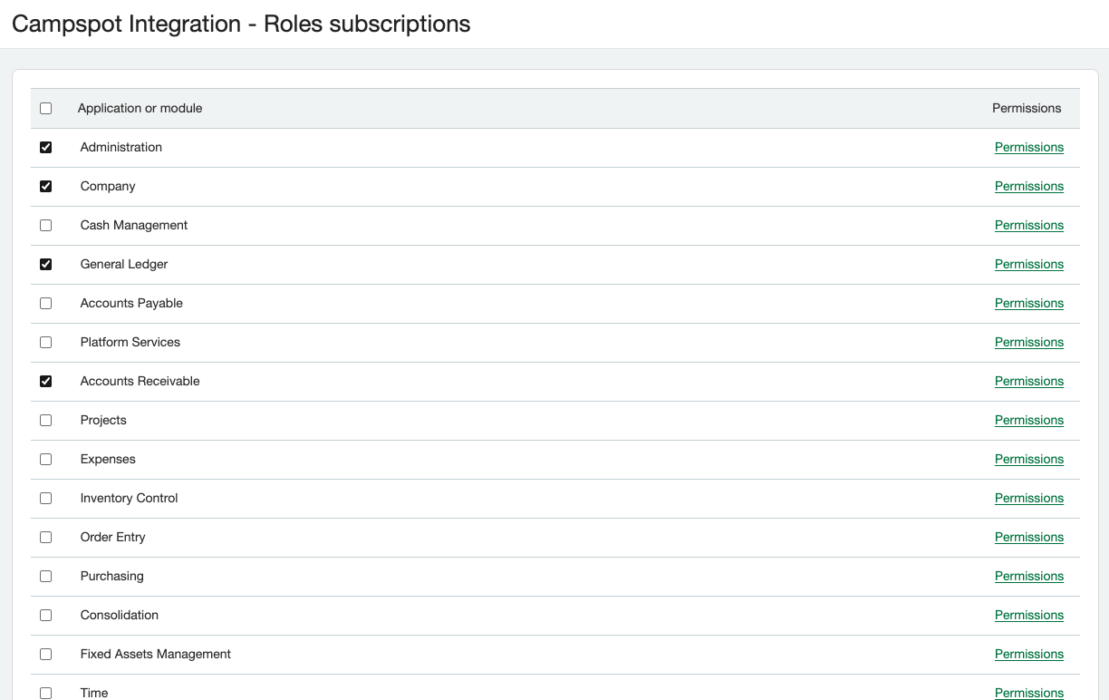1109x700 pixels.
Task: Uncheck the Company module checkbox
Action: [x=46, y=186]
